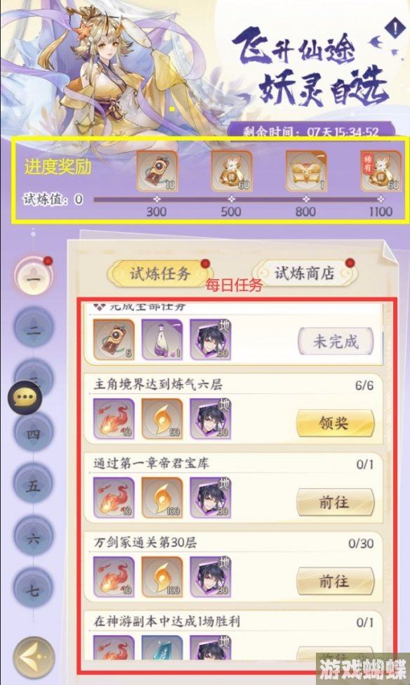This screenshot has width=410, height=685.
Task: Open the chat bubble icon
Action: [25, 397]
